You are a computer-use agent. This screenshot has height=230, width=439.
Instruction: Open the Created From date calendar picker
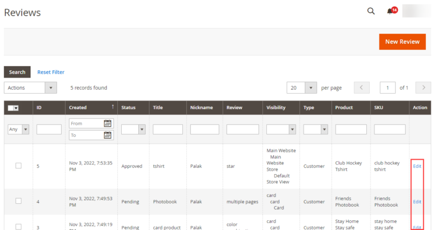coord(107,123)
